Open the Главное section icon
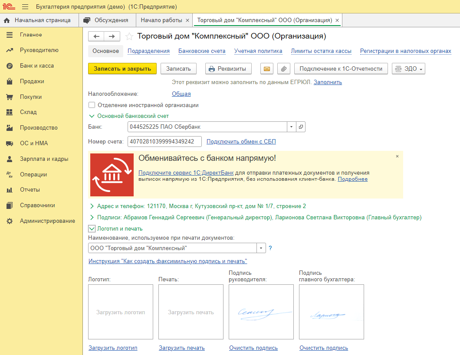The width and height of the screenshot is (460, 355). point(10,35)
